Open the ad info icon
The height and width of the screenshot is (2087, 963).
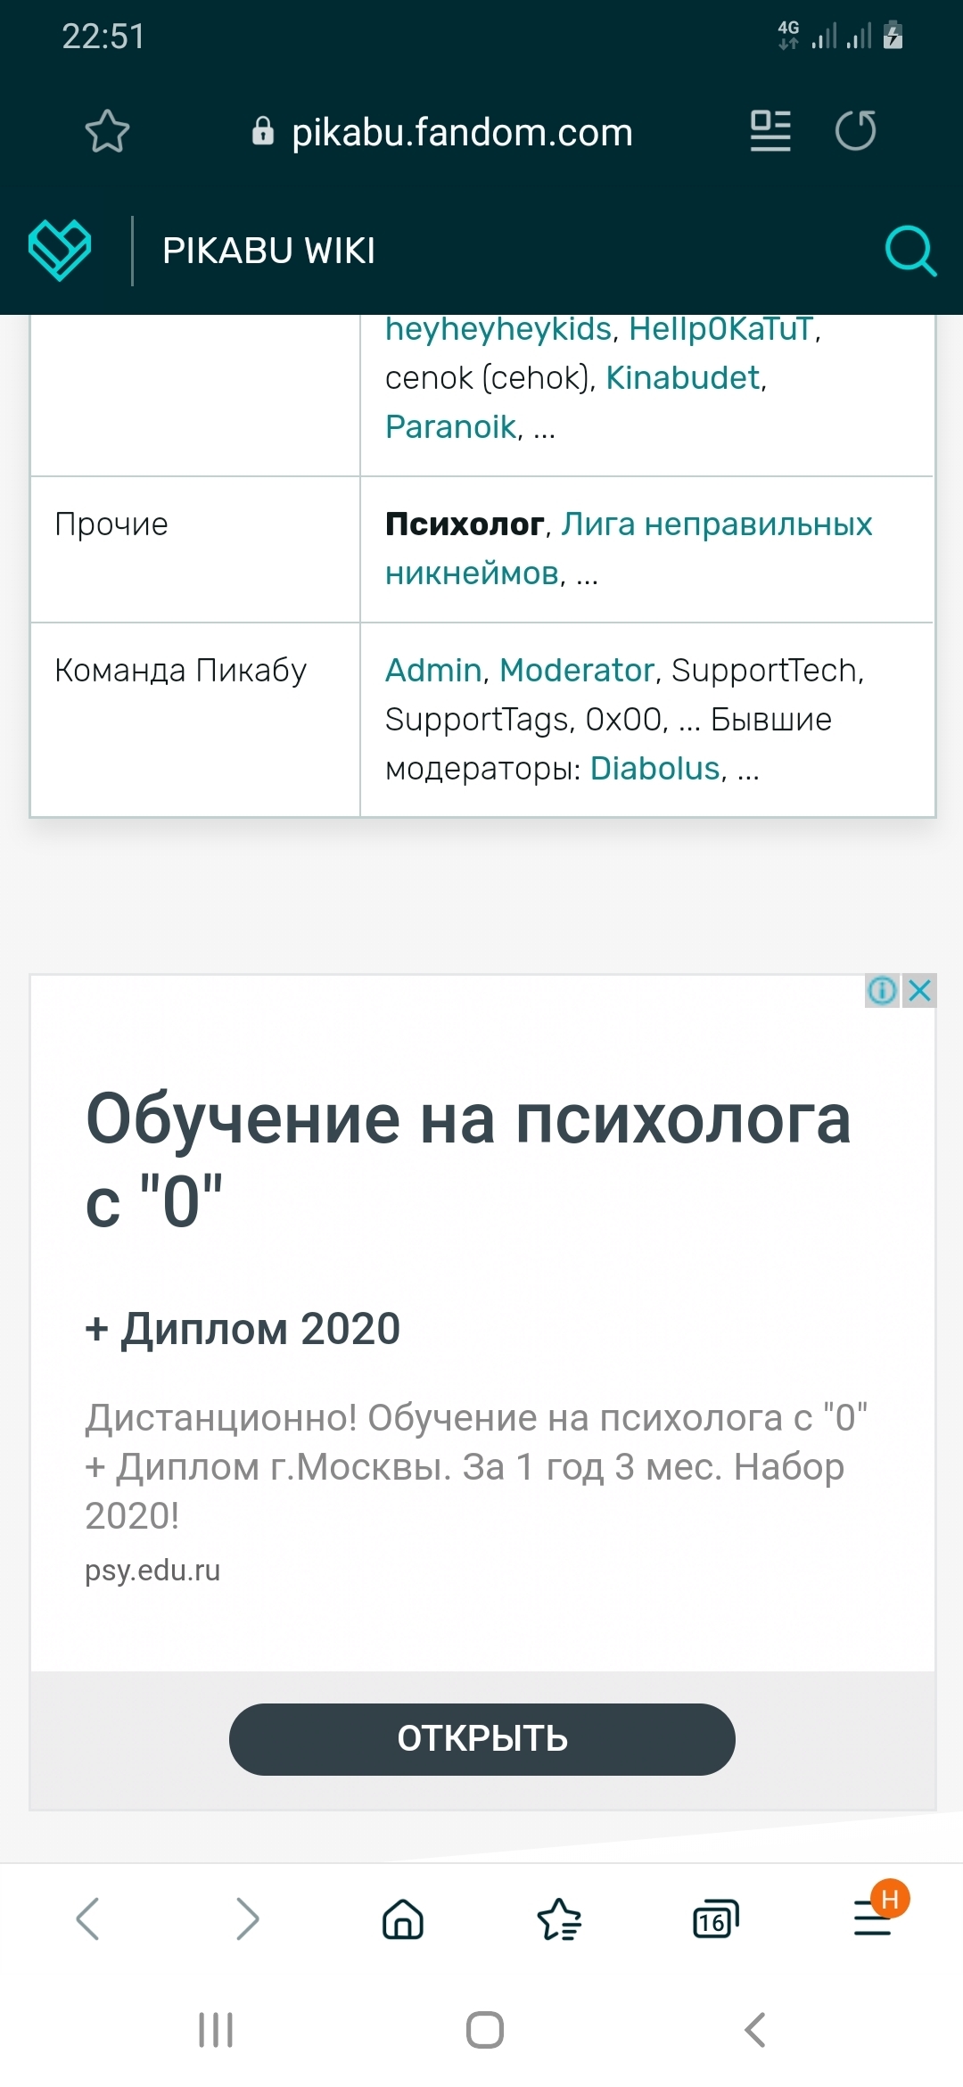coord(882,991)
